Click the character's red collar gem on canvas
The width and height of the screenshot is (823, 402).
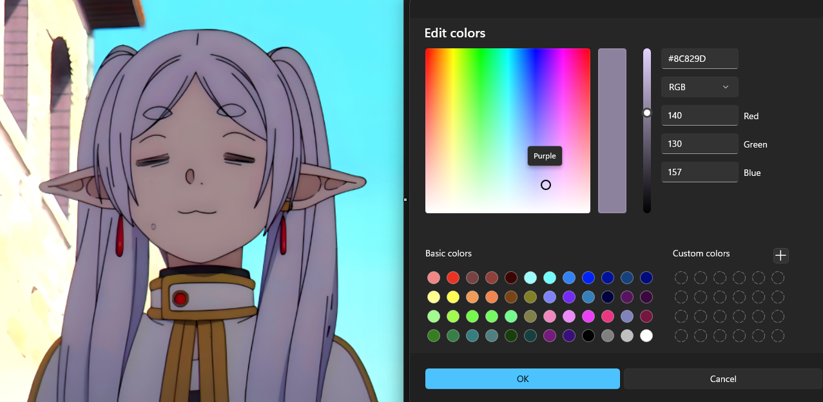[x=180, y=298]
